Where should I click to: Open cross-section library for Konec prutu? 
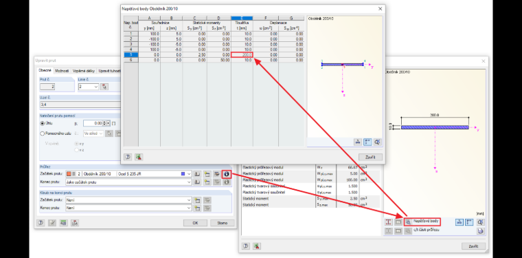click(197, 182)
